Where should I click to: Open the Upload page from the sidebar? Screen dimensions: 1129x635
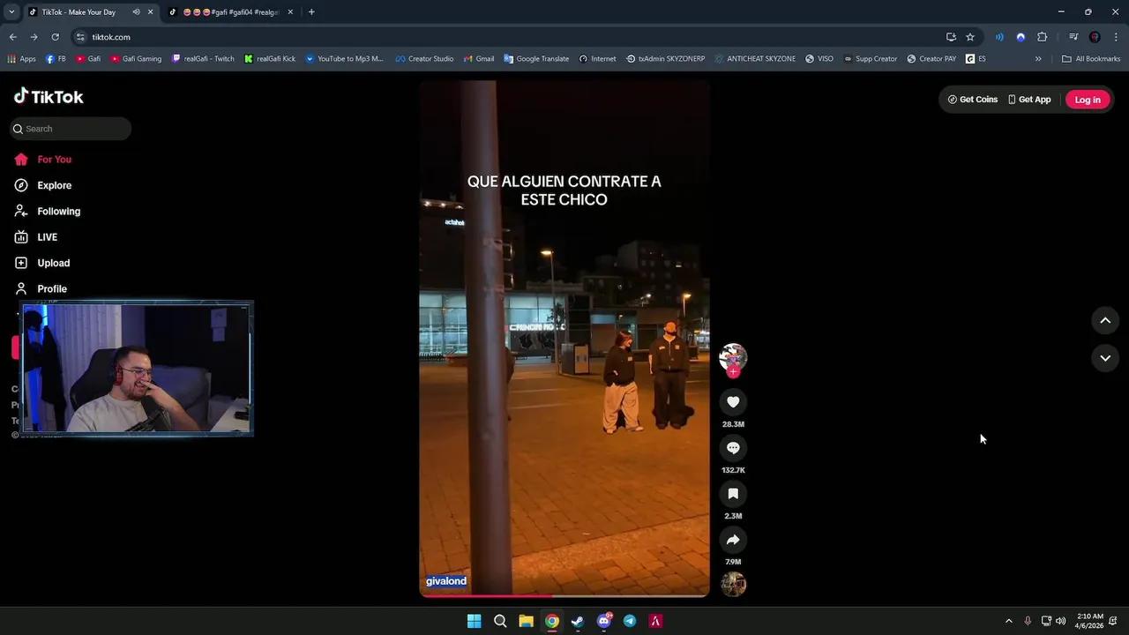point(53,262)
